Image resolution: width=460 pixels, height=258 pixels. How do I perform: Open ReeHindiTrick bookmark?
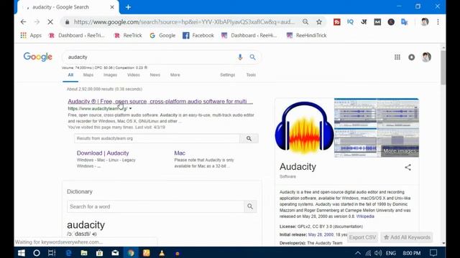tap(307, 35)
